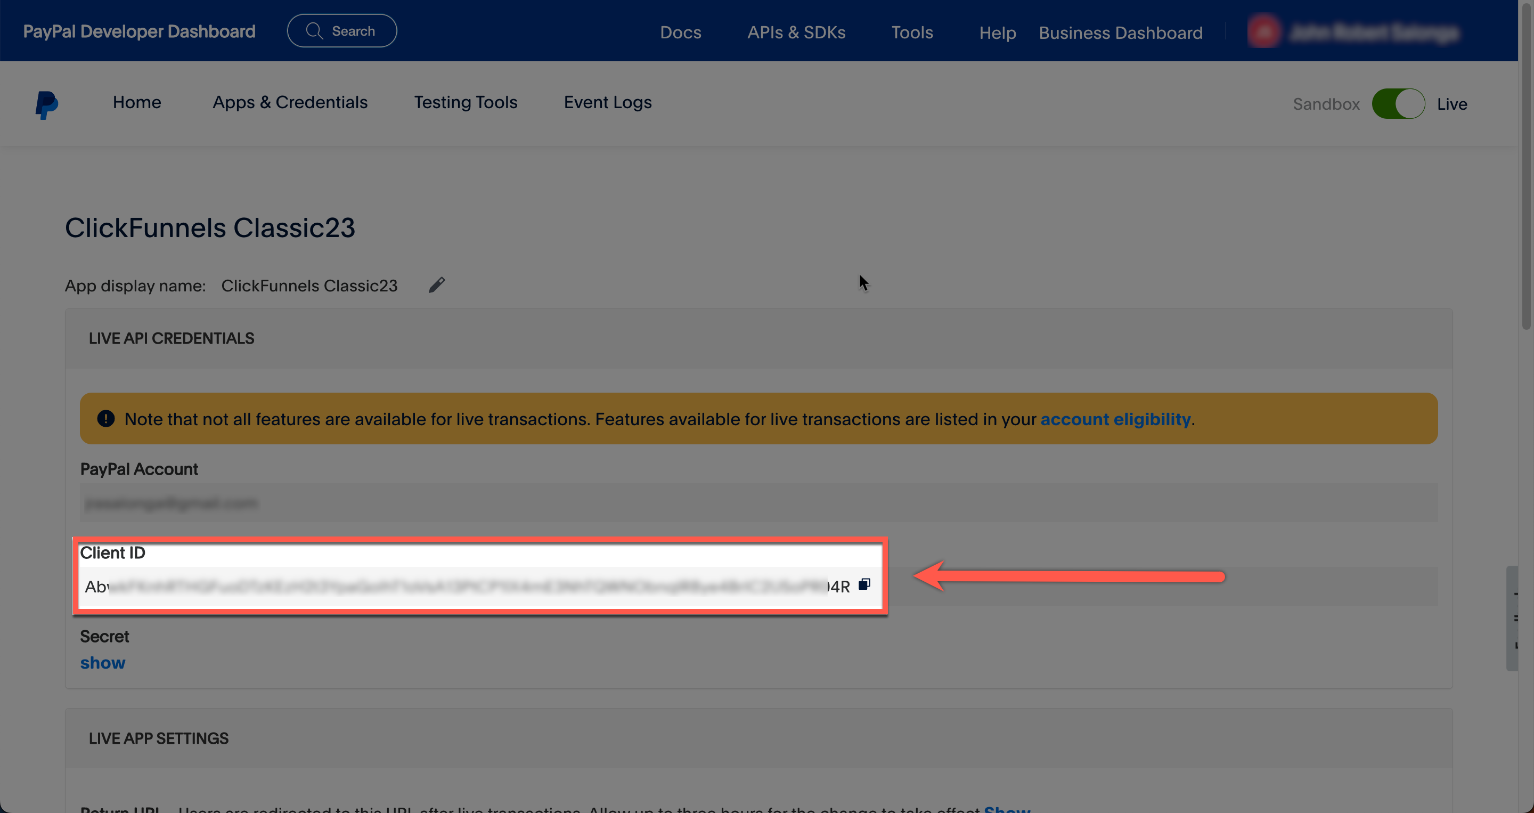Click PayPal Developer Dashboard title
The image size is (1534, 813).
pyautogui.click(x=140, y=31)
